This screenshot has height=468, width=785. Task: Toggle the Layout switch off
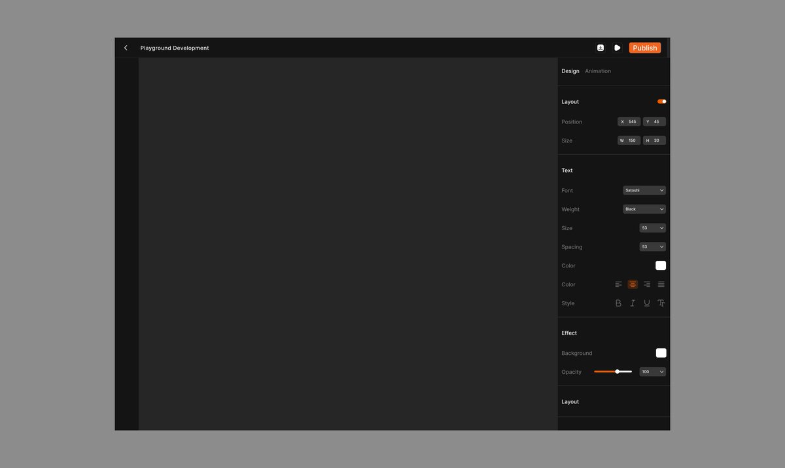coord(662,101)
